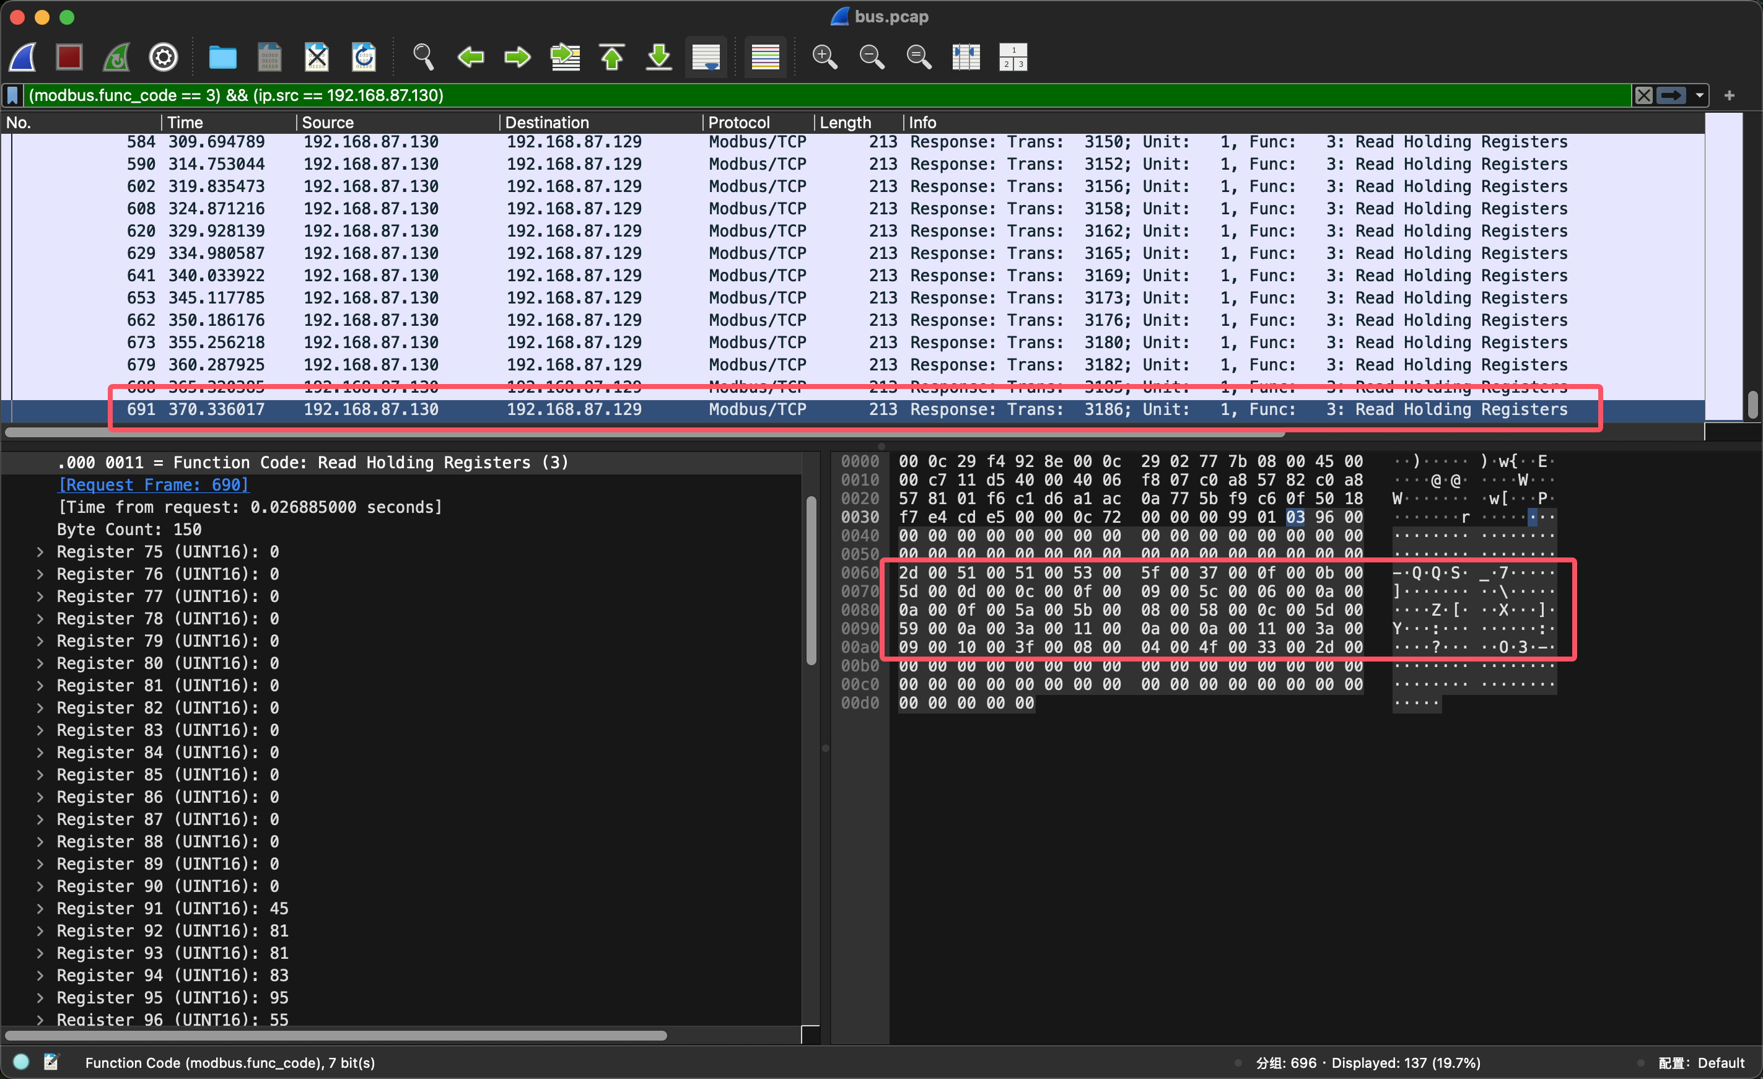1763x1079 pixels.
Task: Clear the display filter
Action: (1643, 95)
